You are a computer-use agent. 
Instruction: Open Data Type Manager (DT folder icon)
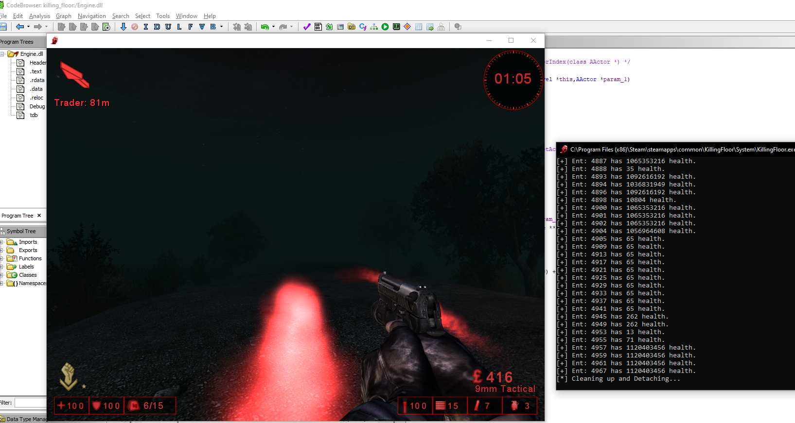pyautogui.click(x=352, y=27)
